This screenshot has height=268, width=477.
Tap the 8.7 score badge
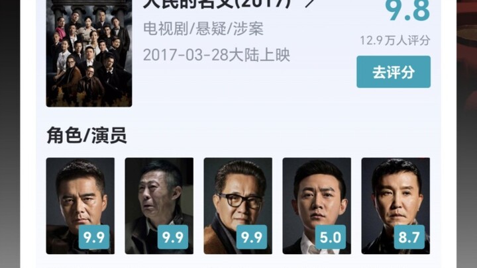click(409, 237)
